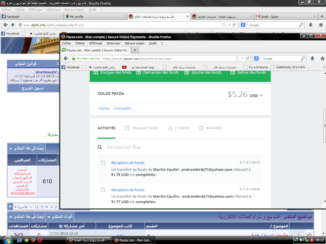Reload the djelfa forum page
326x244 pixels.
click(x=234, y=25)
